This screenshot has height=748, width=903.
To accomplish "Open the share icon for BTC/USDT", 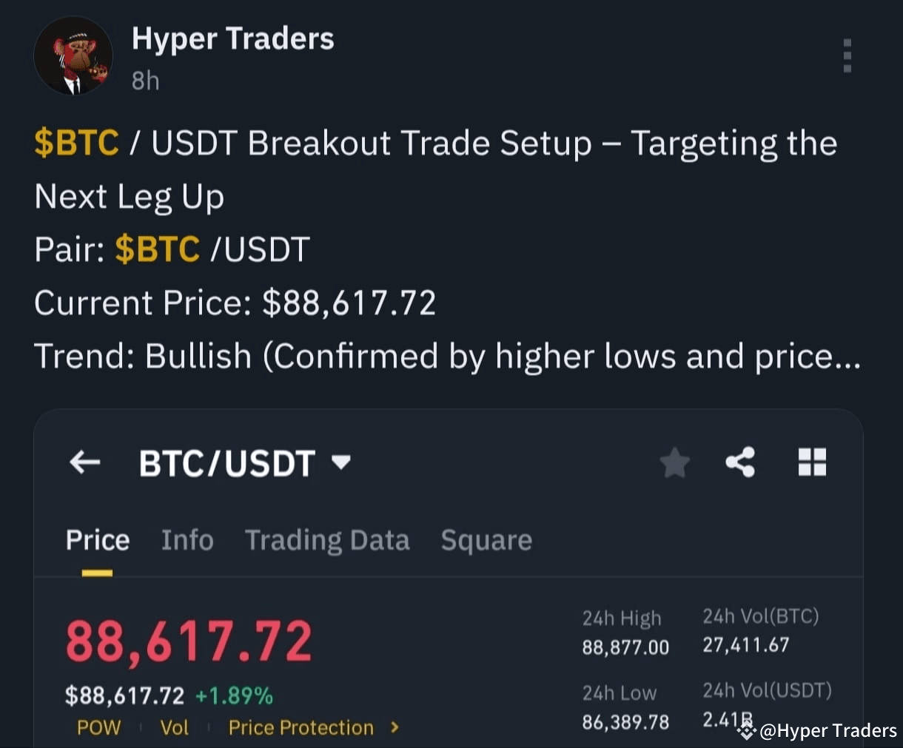I will [x=739, y=462].
